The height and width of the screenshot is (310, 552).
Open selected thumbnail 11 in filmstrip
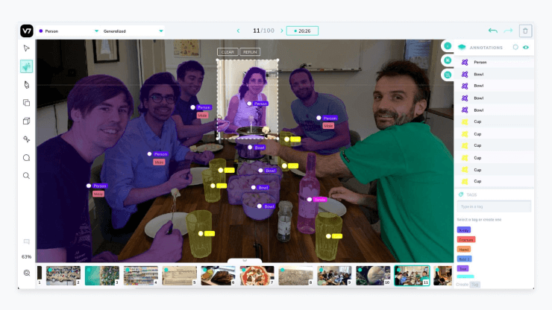412,276
